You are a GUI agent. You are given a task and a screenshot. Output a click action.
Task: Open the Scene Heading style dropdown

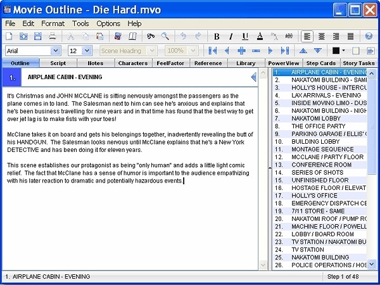[x=152, y=51]
